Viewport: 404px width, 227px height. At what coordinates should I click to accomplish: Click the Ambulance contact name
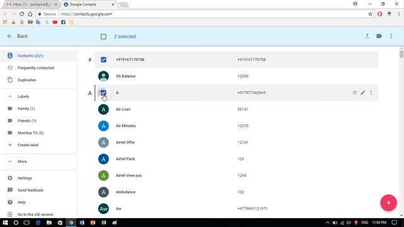pos(126,192)
